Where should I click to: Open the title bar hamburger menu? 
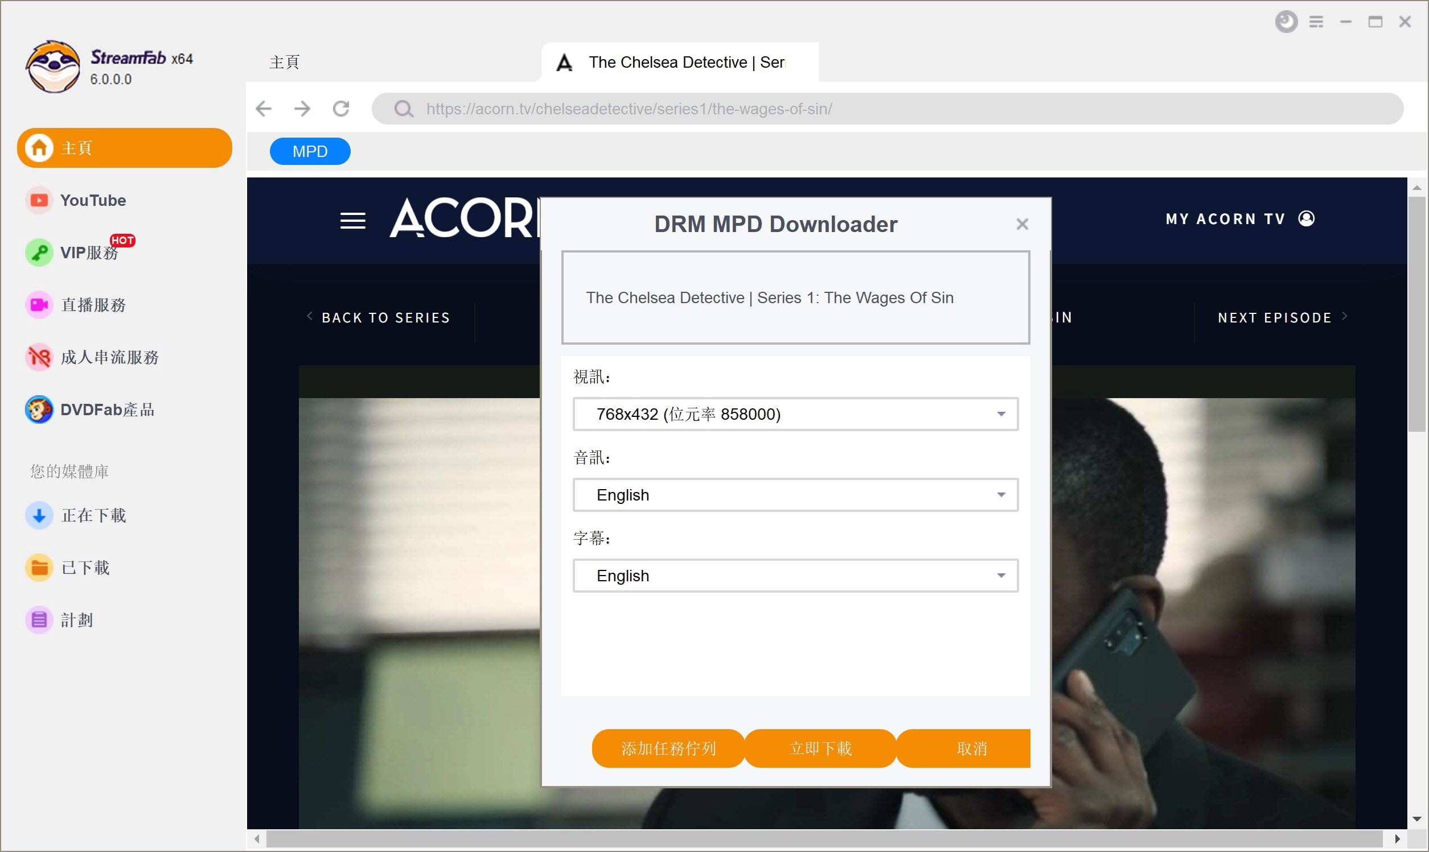pos(1316,22)
